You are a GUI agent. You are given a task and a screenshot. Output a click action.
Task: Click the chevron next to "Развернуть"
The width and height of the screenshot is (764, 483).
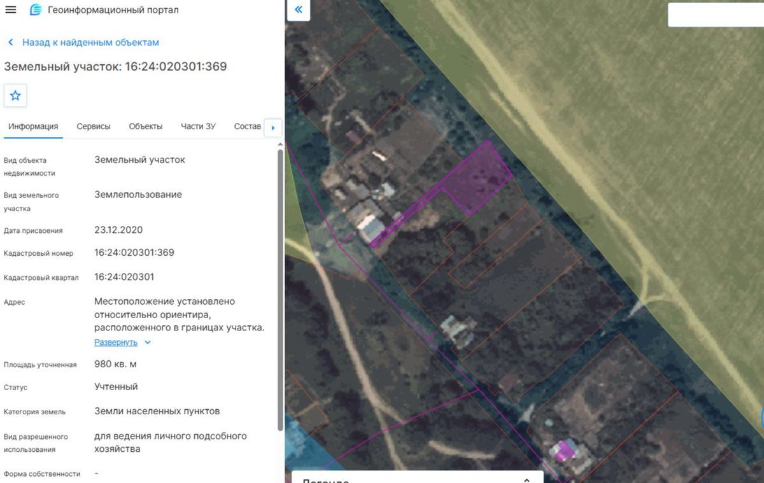[148, 342]
